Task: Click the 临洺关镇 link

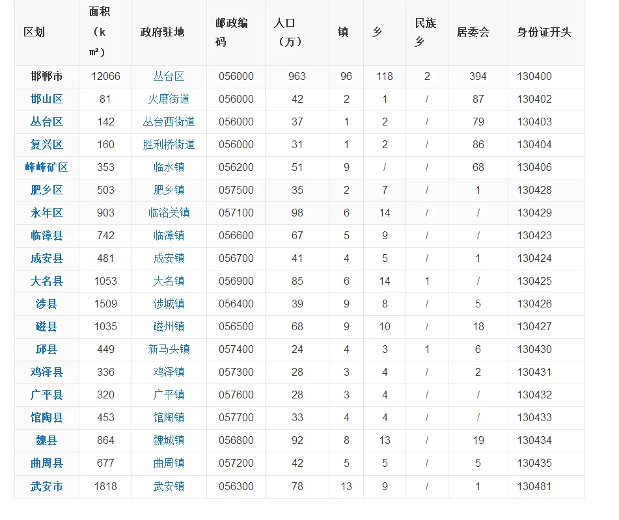Action: [169, 213]
